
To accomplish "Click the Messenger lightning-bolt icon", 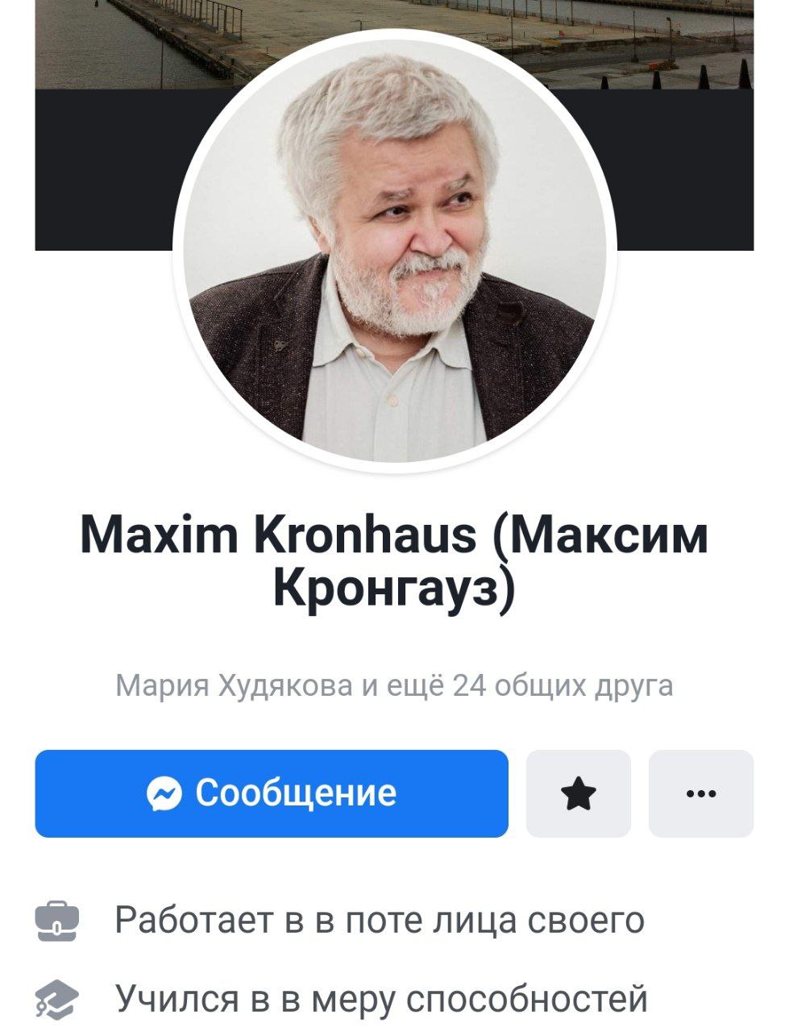I will [x=164, y=793].
